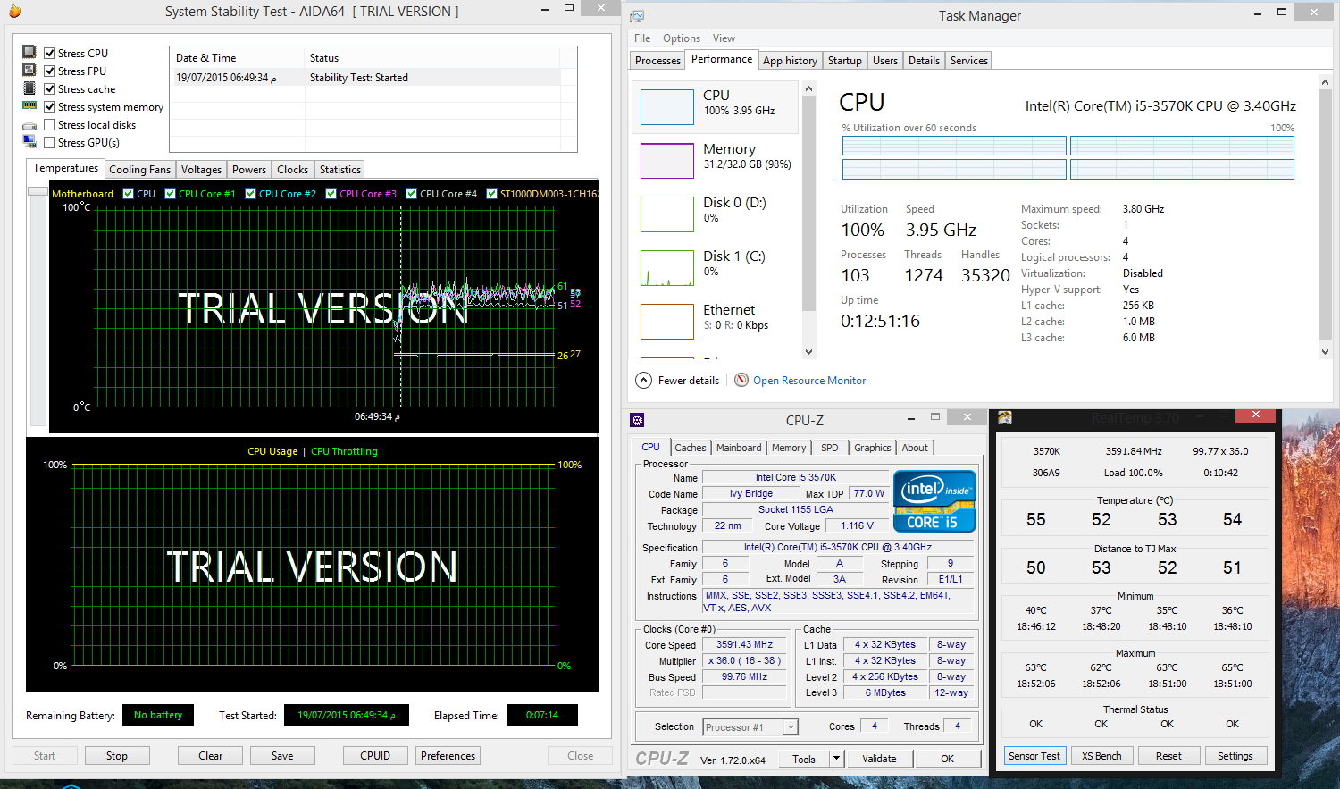Uncheck ST1000DM003 drive in graph legend

tap(491, 193)
